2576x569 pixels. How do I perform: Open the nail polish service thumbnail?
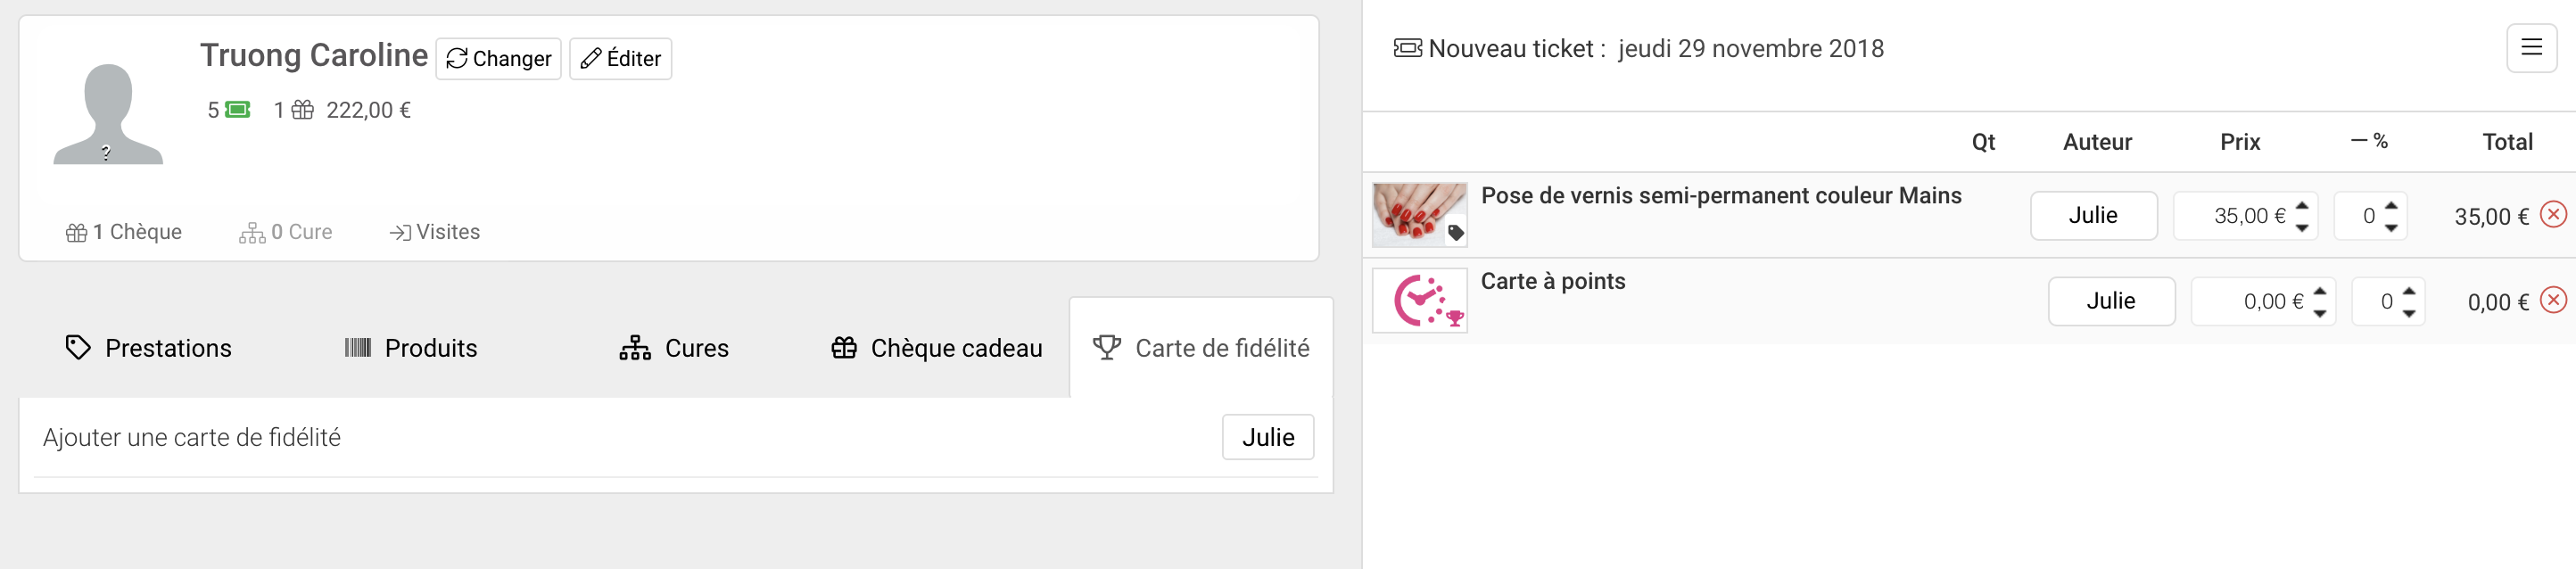tap(1419, 214)
